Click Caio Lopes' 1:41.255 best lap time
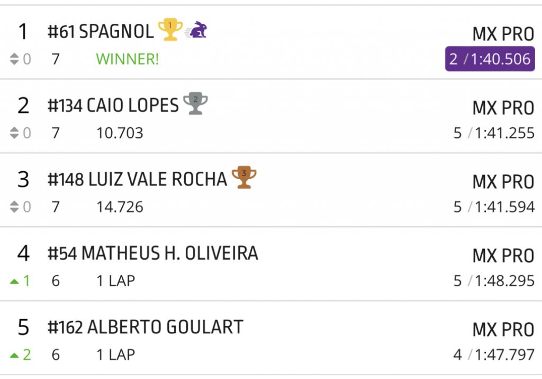 click(x=504, y=133)
